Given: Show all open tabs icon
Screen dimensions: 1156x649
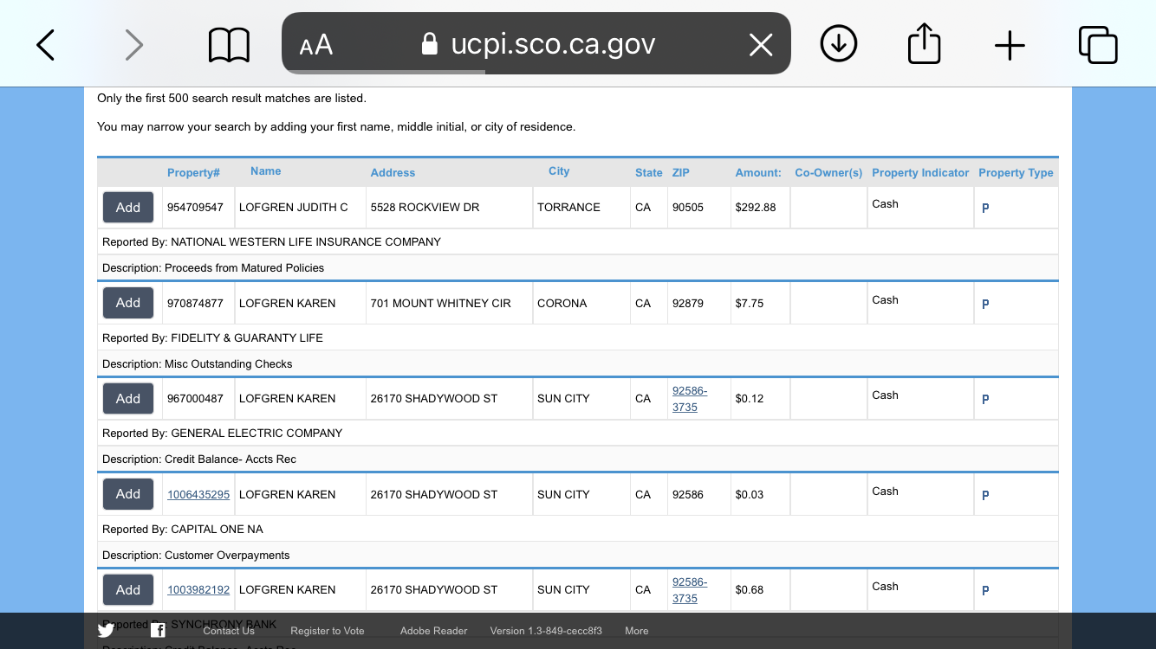Looking at the screenshot, I should coord(1098,45).
